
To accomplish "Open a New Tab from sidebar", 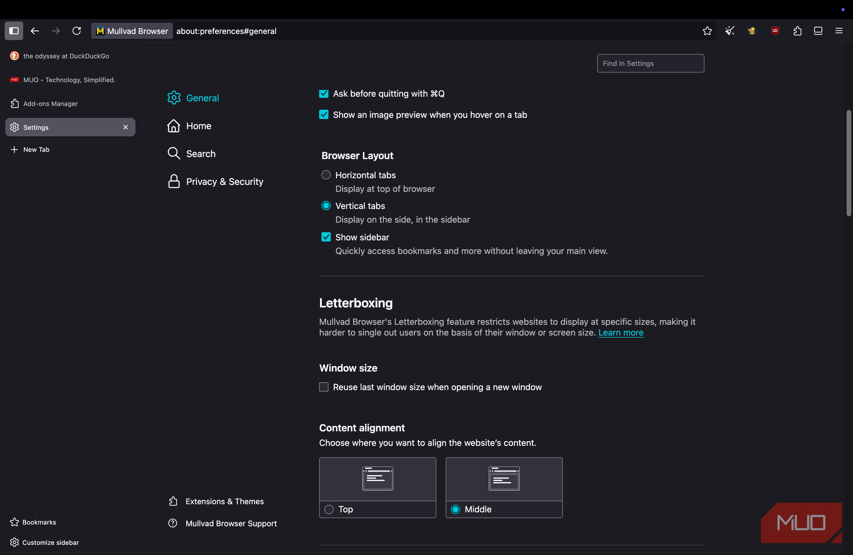I will pyautogui.click(x=30, y=149).
